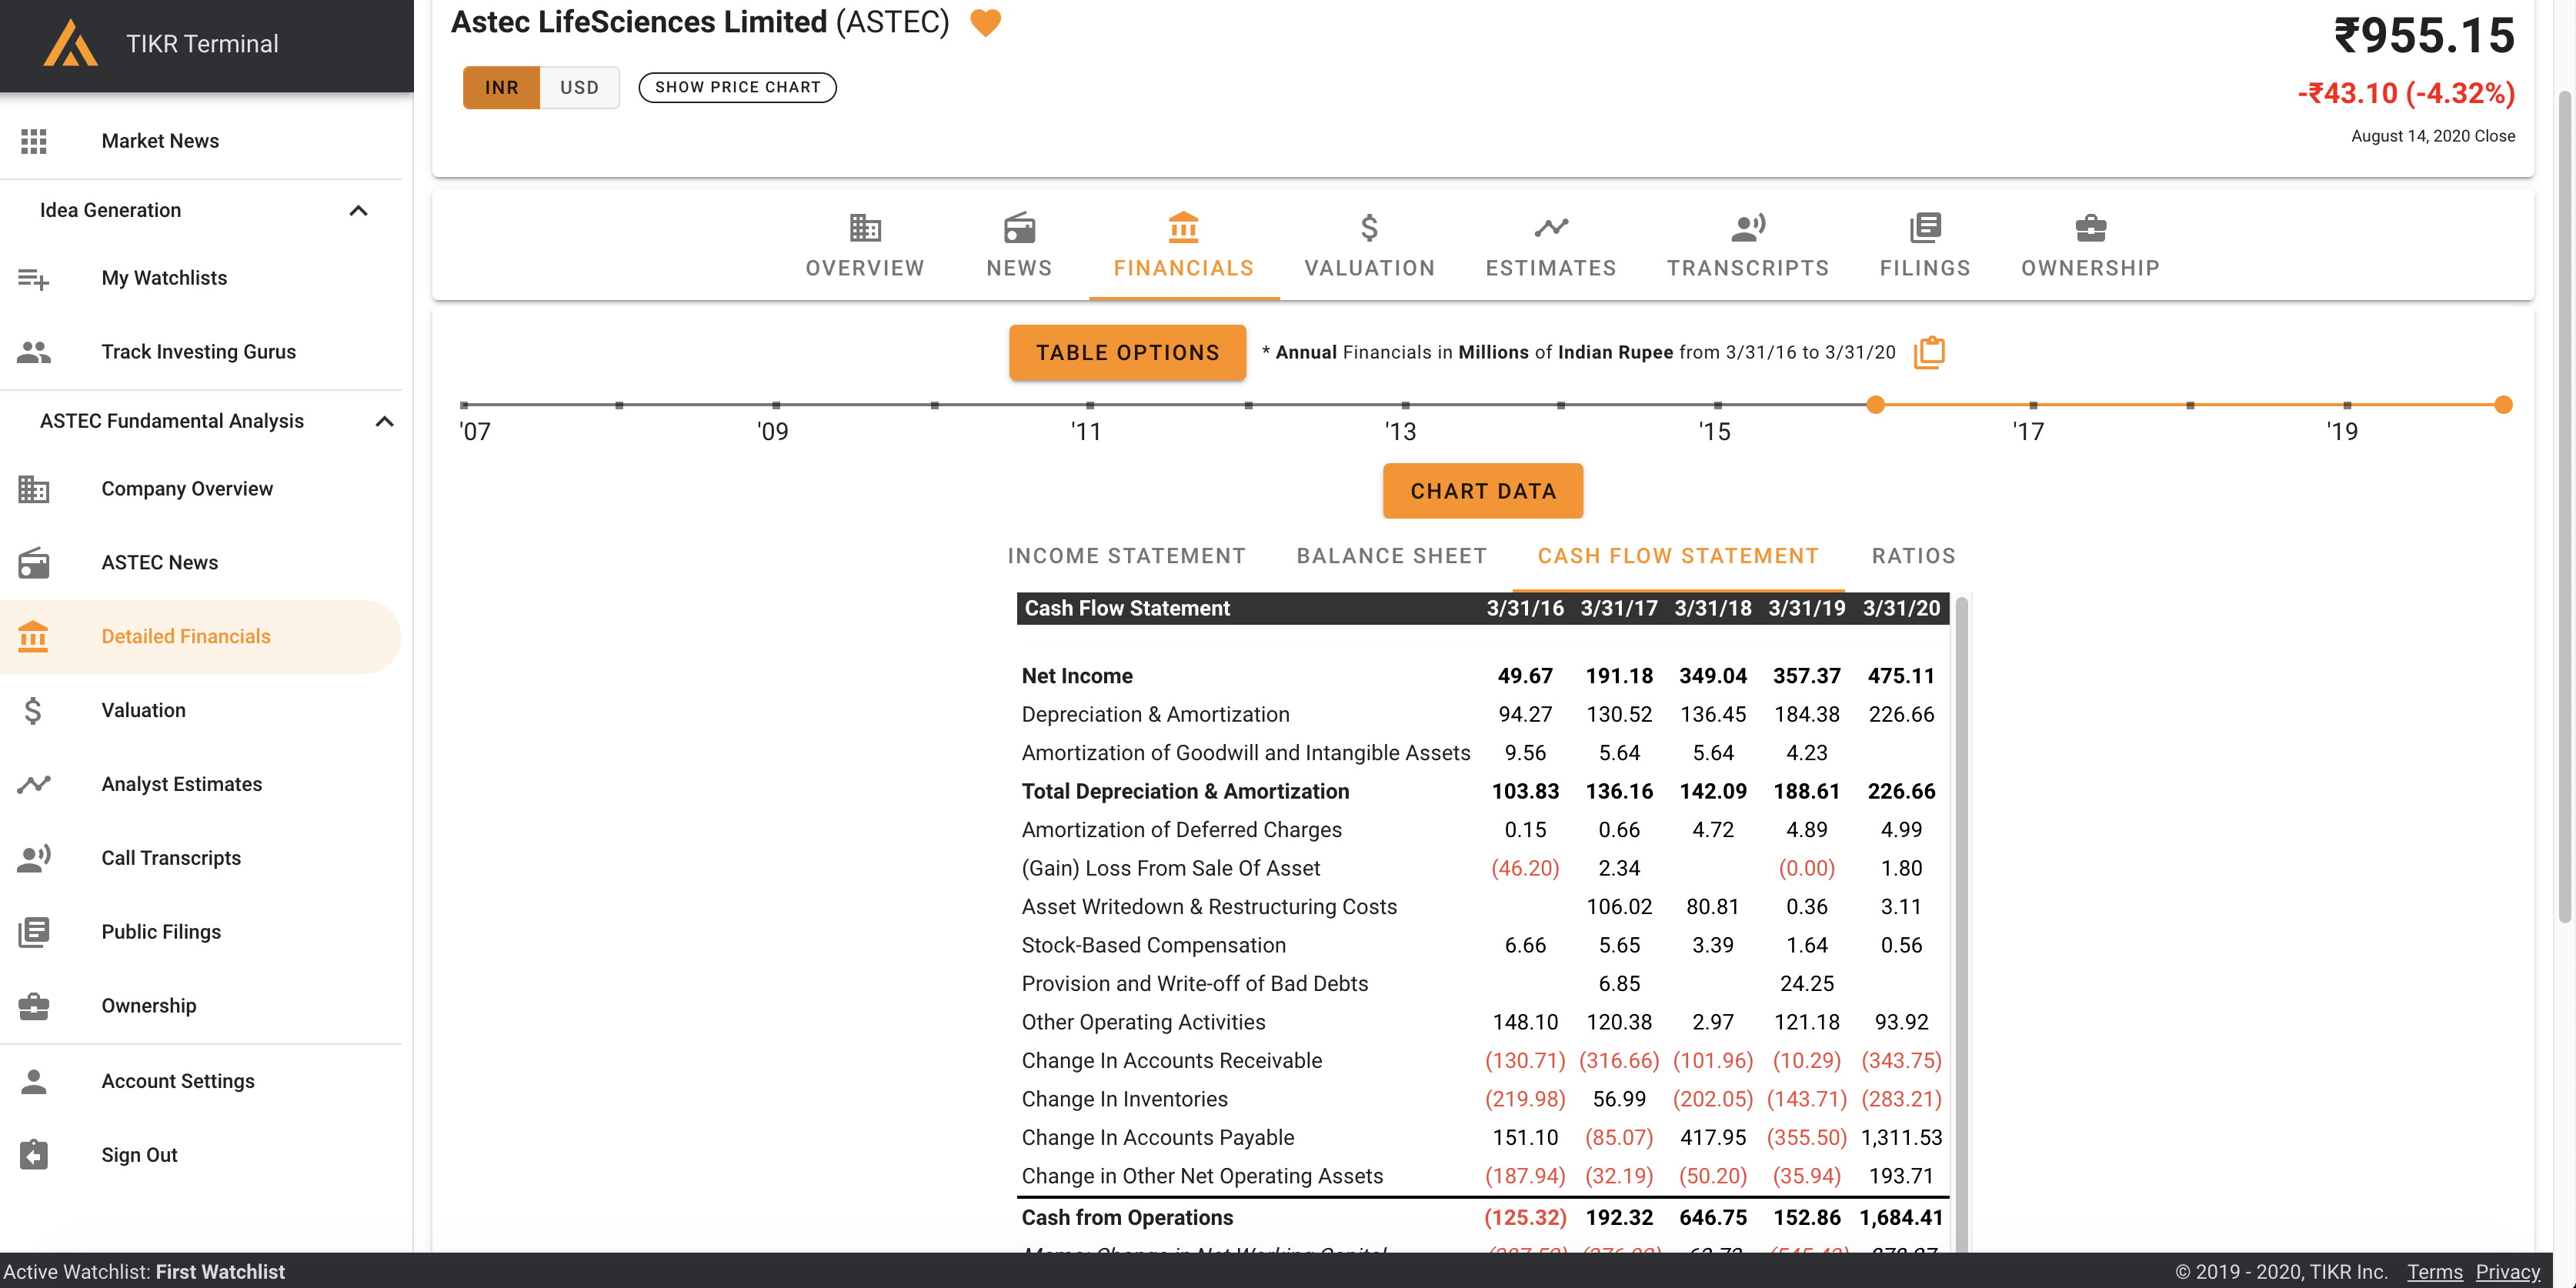Click the Call Transcripts speaker icon

[34, 858]
